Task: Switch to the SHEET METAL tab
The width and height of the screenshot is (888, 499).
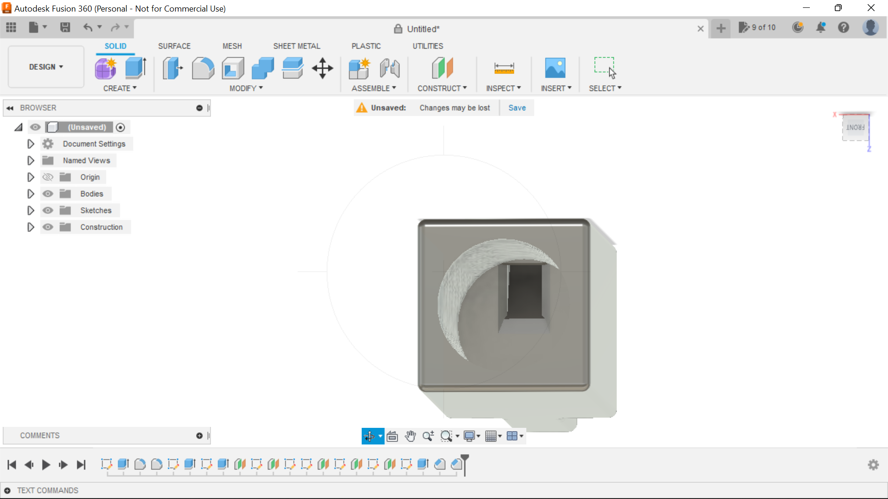Action: coord(296,46)
